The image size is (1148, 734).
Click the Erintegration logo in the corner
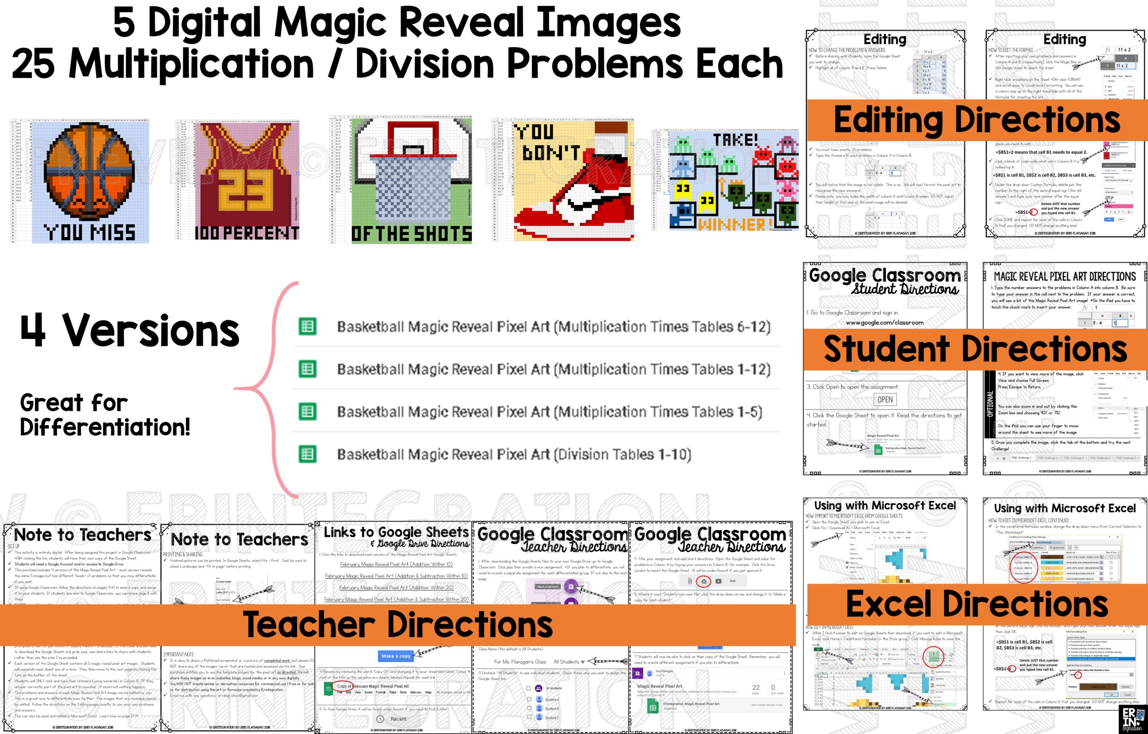(1133, 720)
